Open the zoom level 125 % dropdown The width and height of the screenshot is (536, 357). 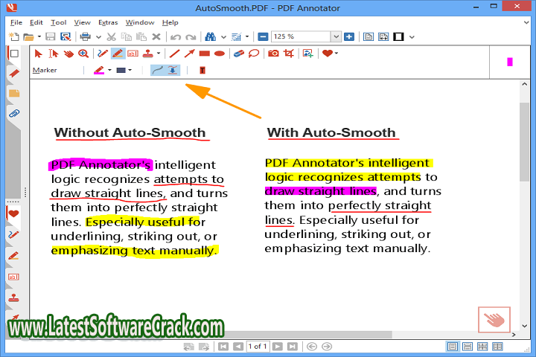tap(336, 36)
